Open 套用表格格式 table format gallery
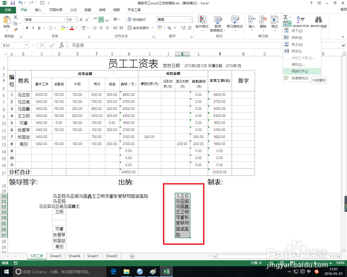The width and height of the screenshot is (347, 277). (218, 24)
